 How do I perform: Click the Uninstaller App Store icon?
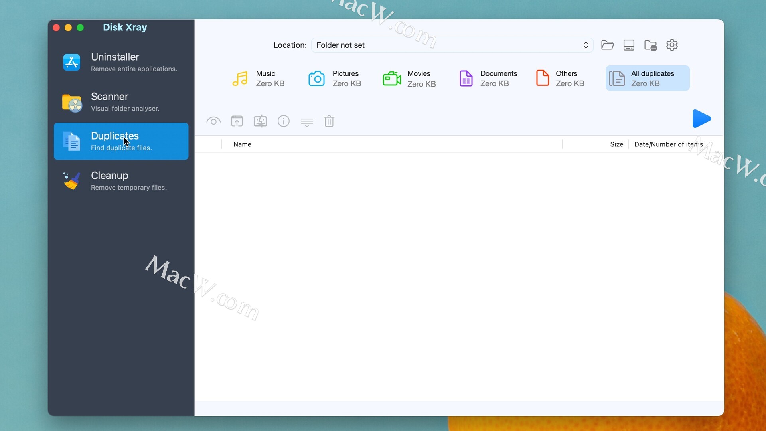(x=72, y=62)
